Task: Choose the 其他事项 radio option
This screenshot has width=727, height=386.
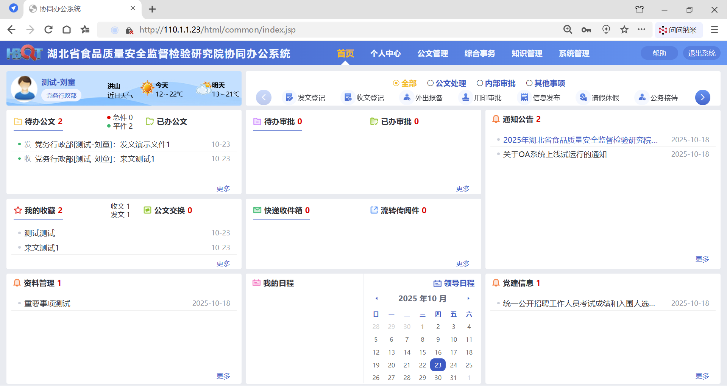Action: [x=529, y=83]
